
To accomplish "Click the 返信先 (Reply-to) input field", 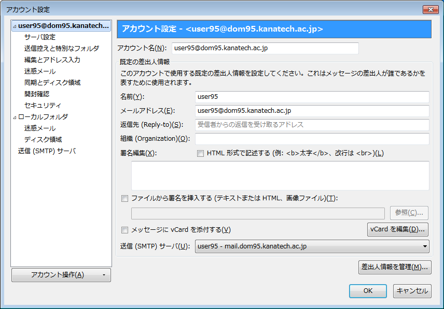I will 312,125.
